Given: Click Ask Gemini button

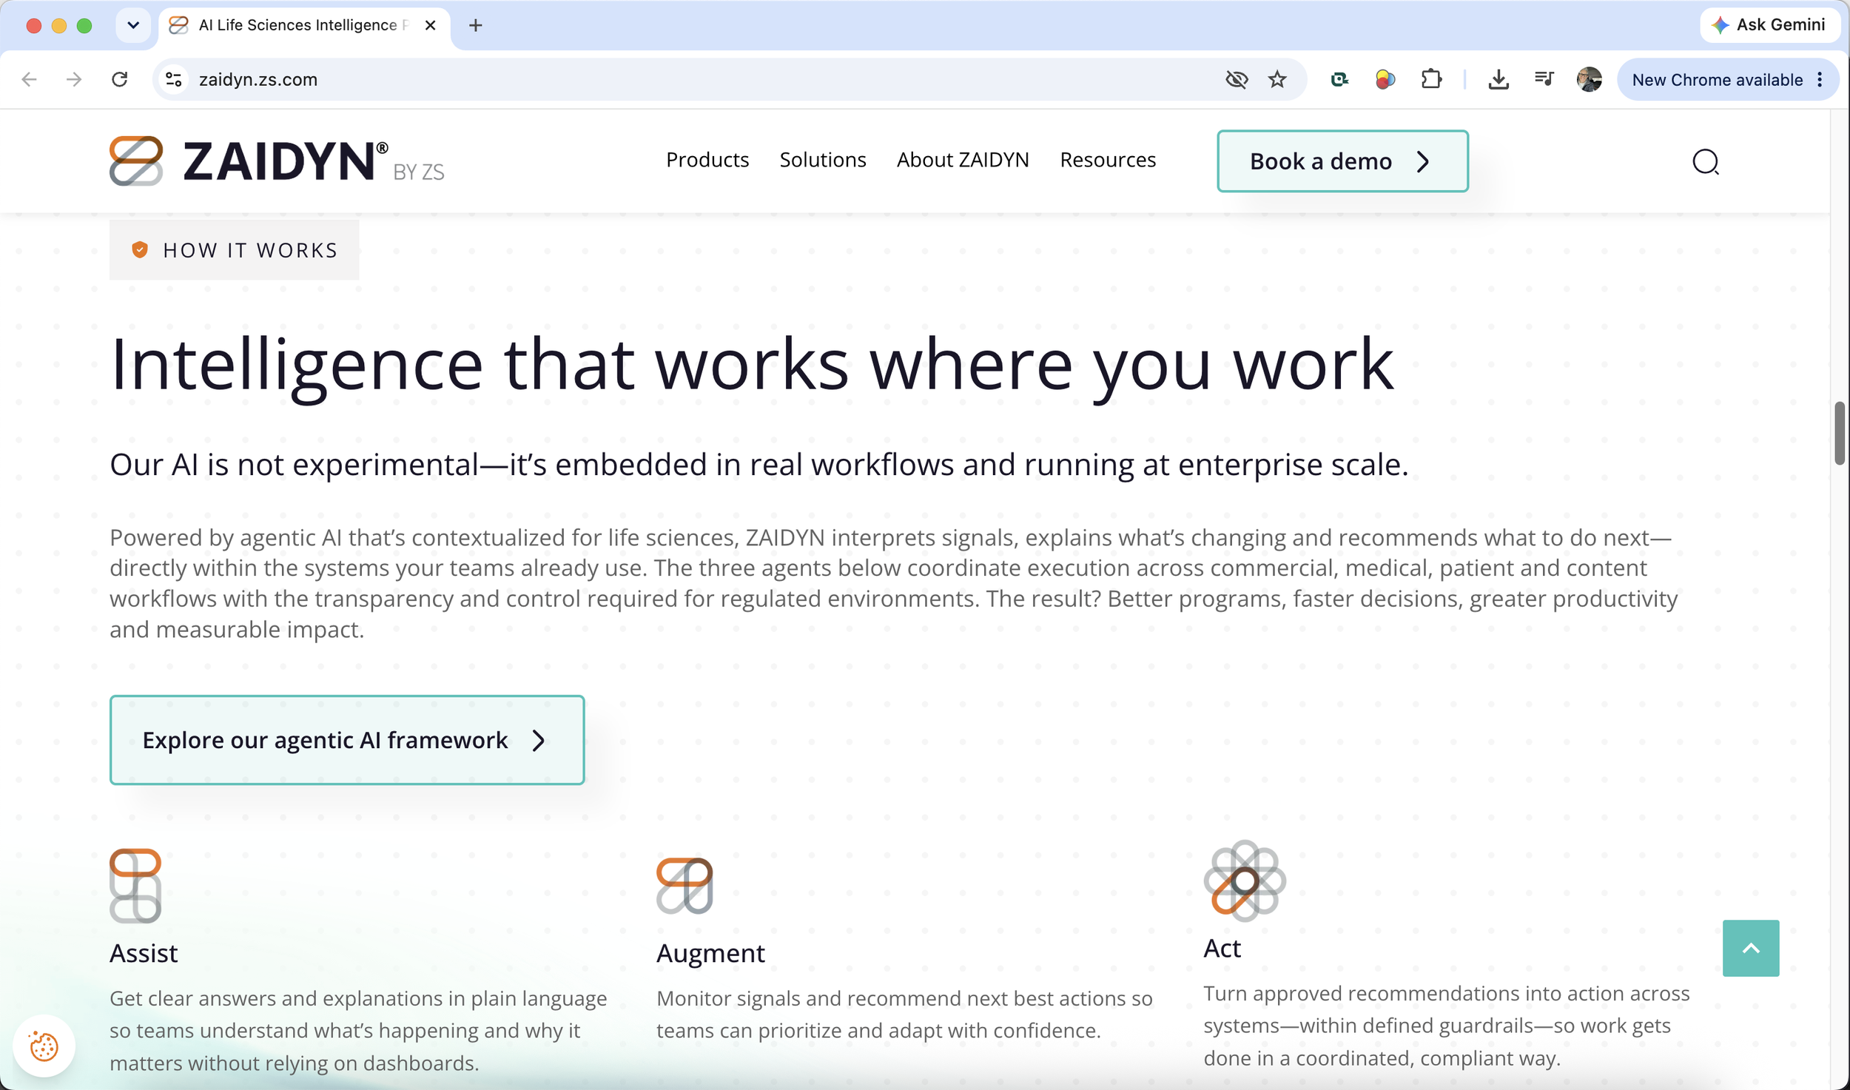Looking at the screenshot, I should 1769,25.
